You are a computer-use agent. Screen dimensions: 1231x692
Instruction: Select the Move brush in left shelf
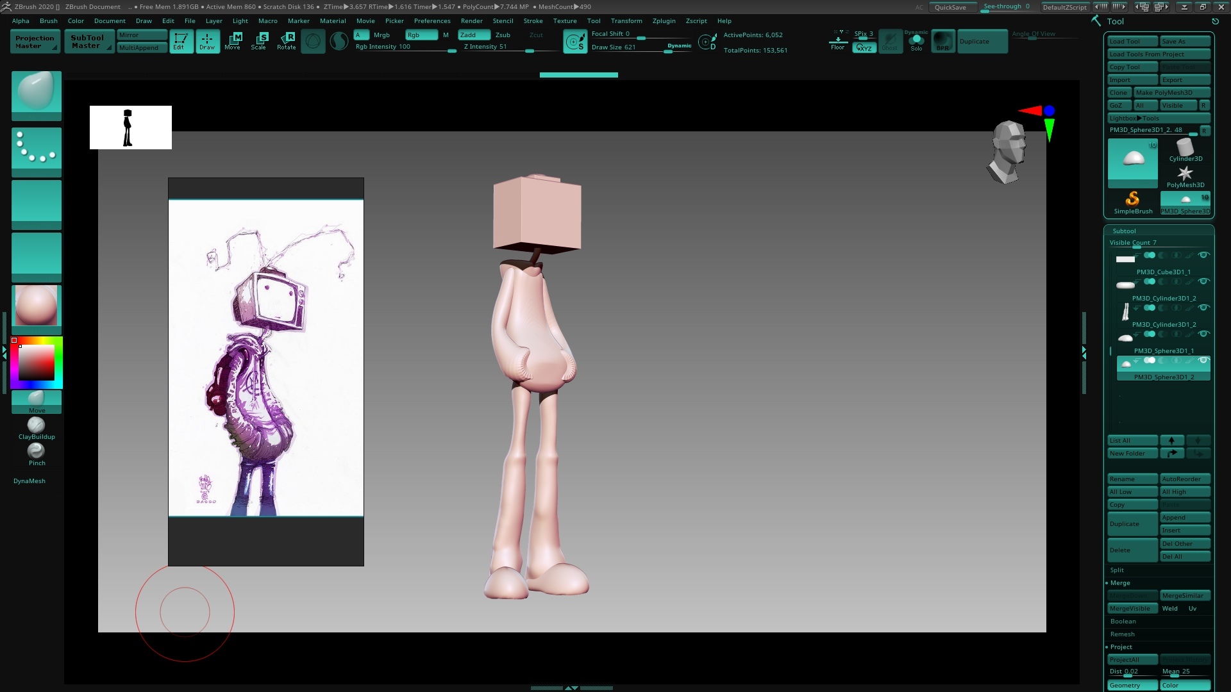click(x=37, y=402)
